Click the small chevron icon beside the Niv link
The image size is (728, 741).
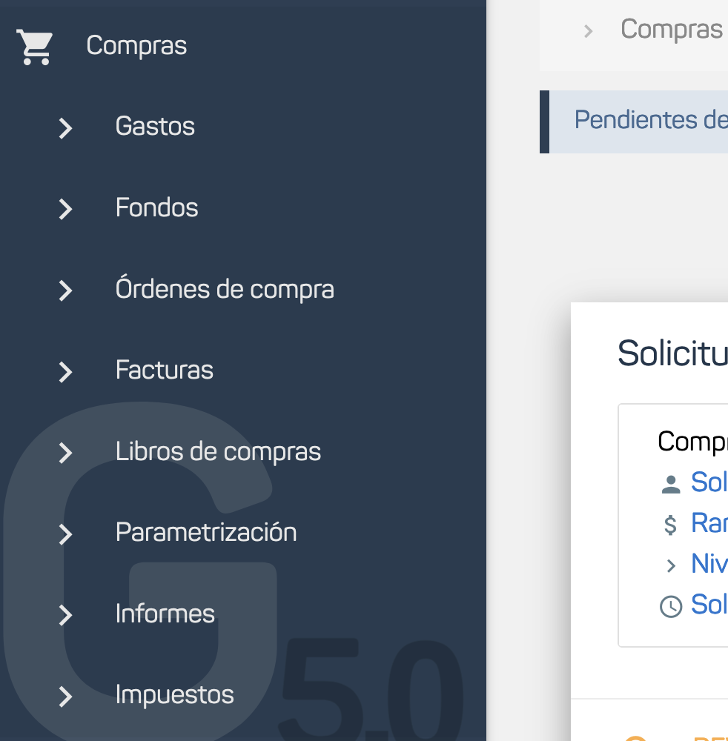(671, 566)
